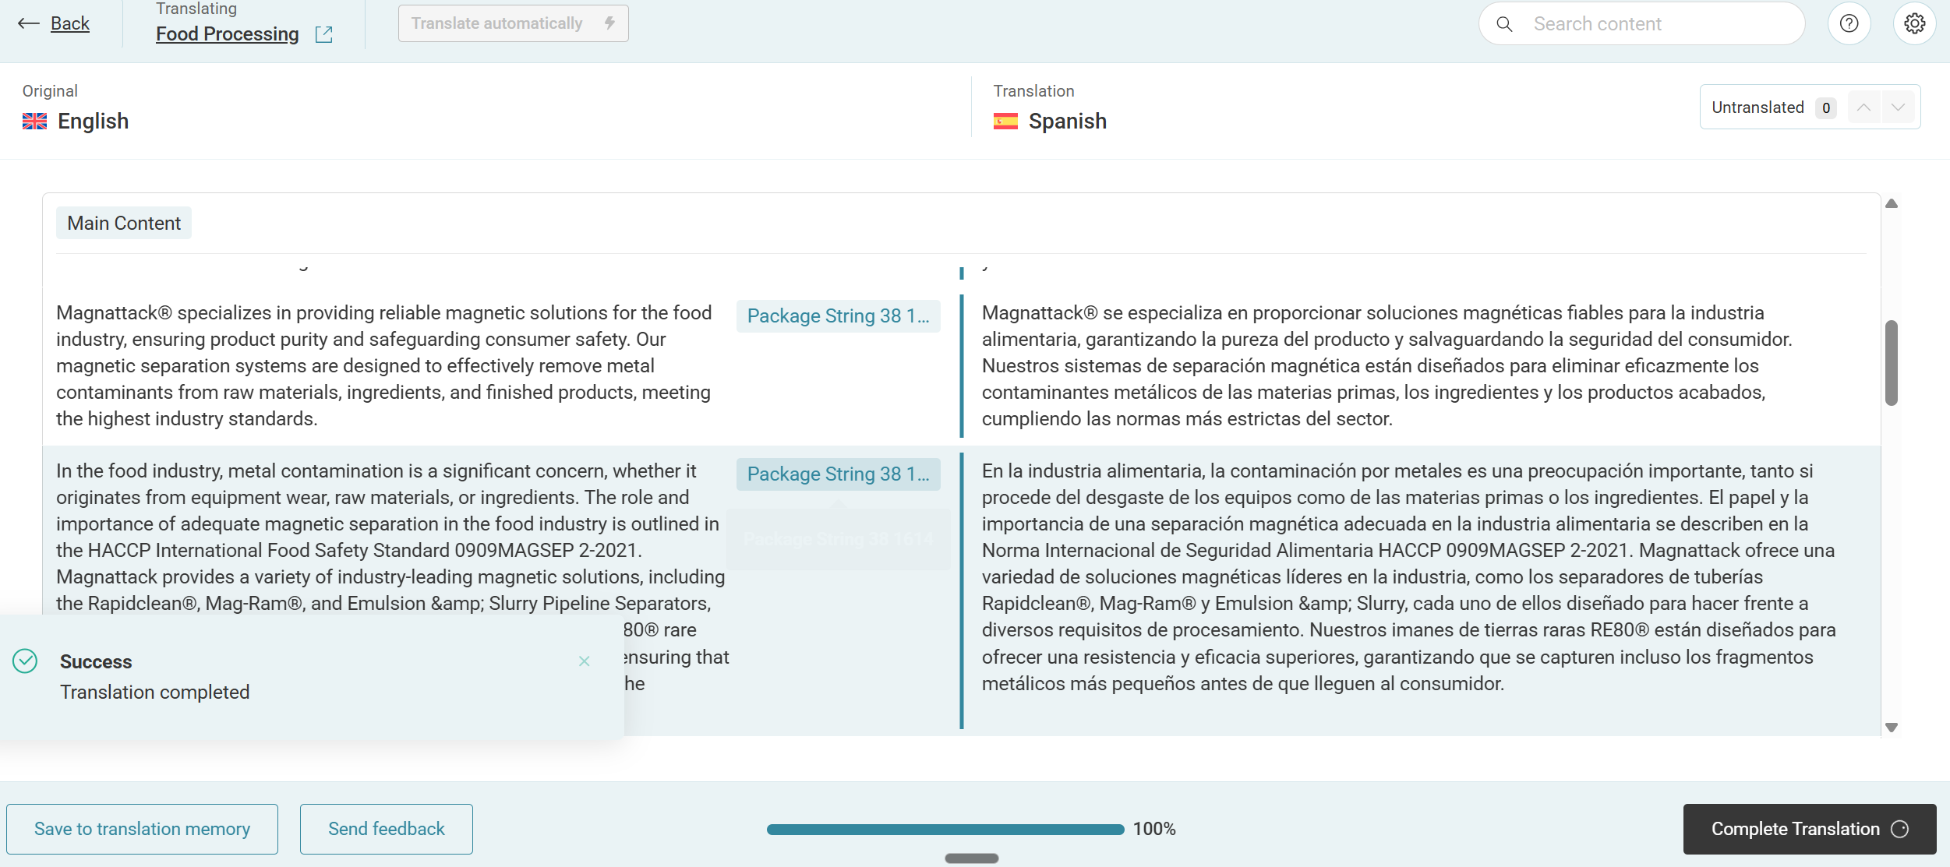Click the Spanish language label
This screenshot has height=867, width=1950.
1067,121
